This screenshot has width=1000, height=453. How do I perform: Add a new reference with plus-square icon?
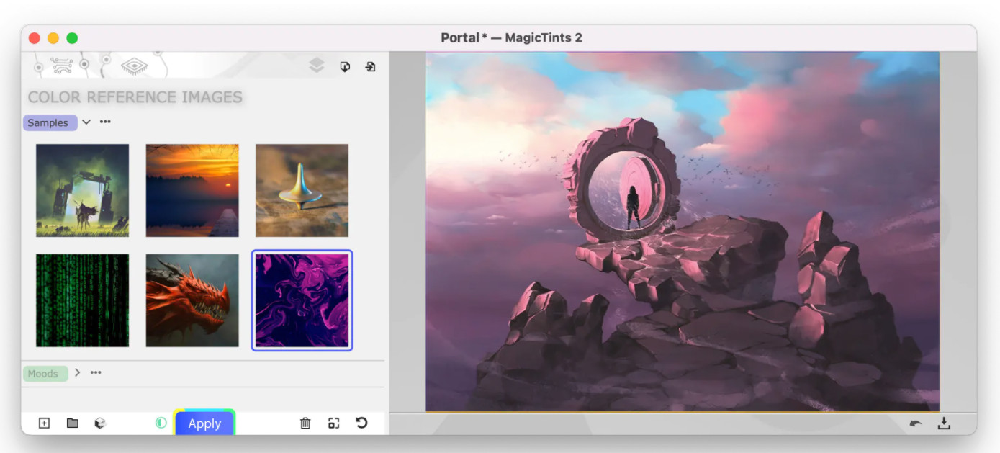point(44,423)
